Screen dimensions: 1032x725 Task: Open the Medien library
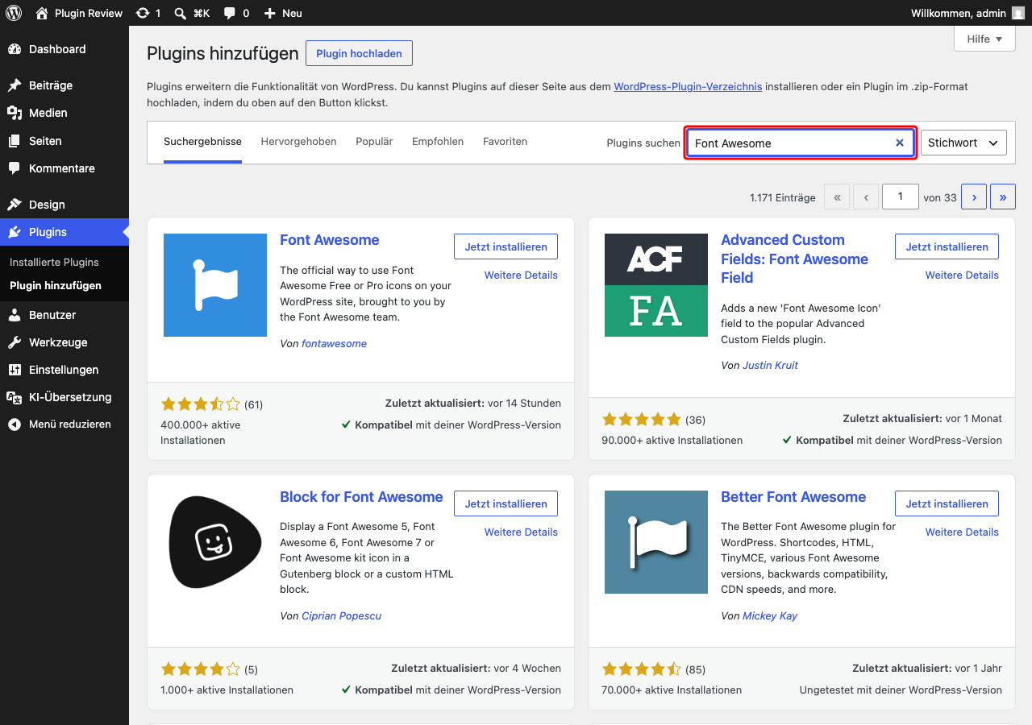(64, 113)
